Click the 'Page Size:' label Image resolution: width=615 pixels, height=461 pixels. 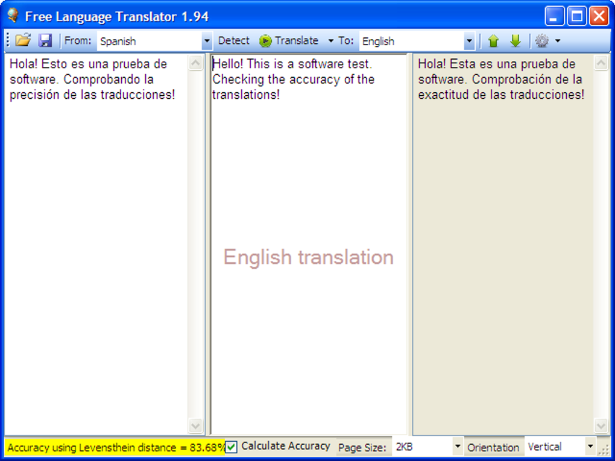tap(362, 448)
